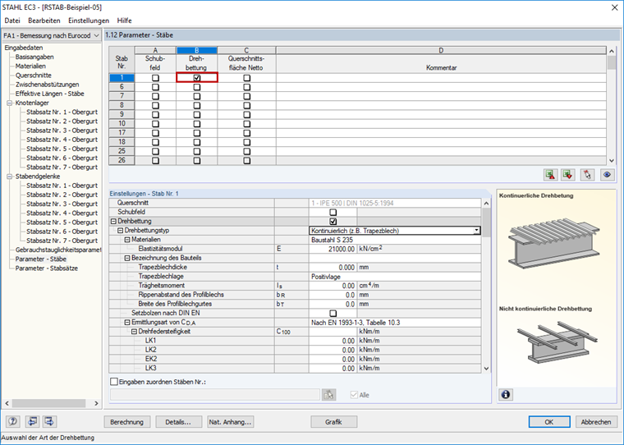This screenshot has height=445, width=624.
Task: Click the navigator horizontal scrollbar
Action: 52,403
